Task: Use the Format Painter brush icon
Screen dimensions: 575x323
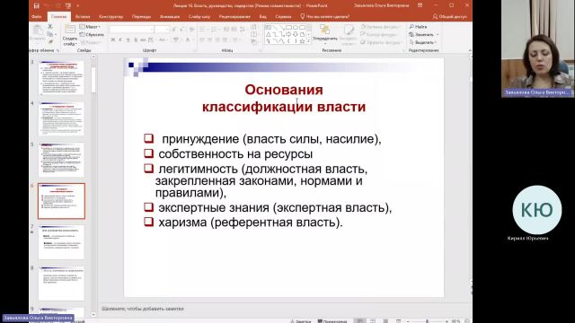Action: tap(50, 42)
